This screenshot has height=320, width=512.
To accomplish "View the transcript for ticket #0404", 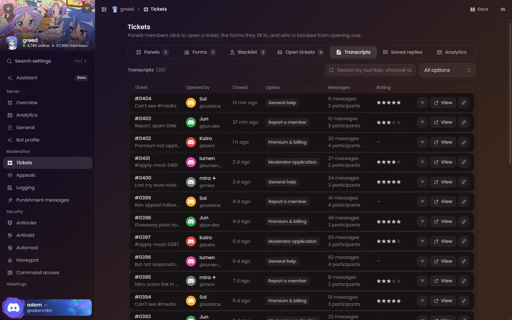I will tap(443, 103).
